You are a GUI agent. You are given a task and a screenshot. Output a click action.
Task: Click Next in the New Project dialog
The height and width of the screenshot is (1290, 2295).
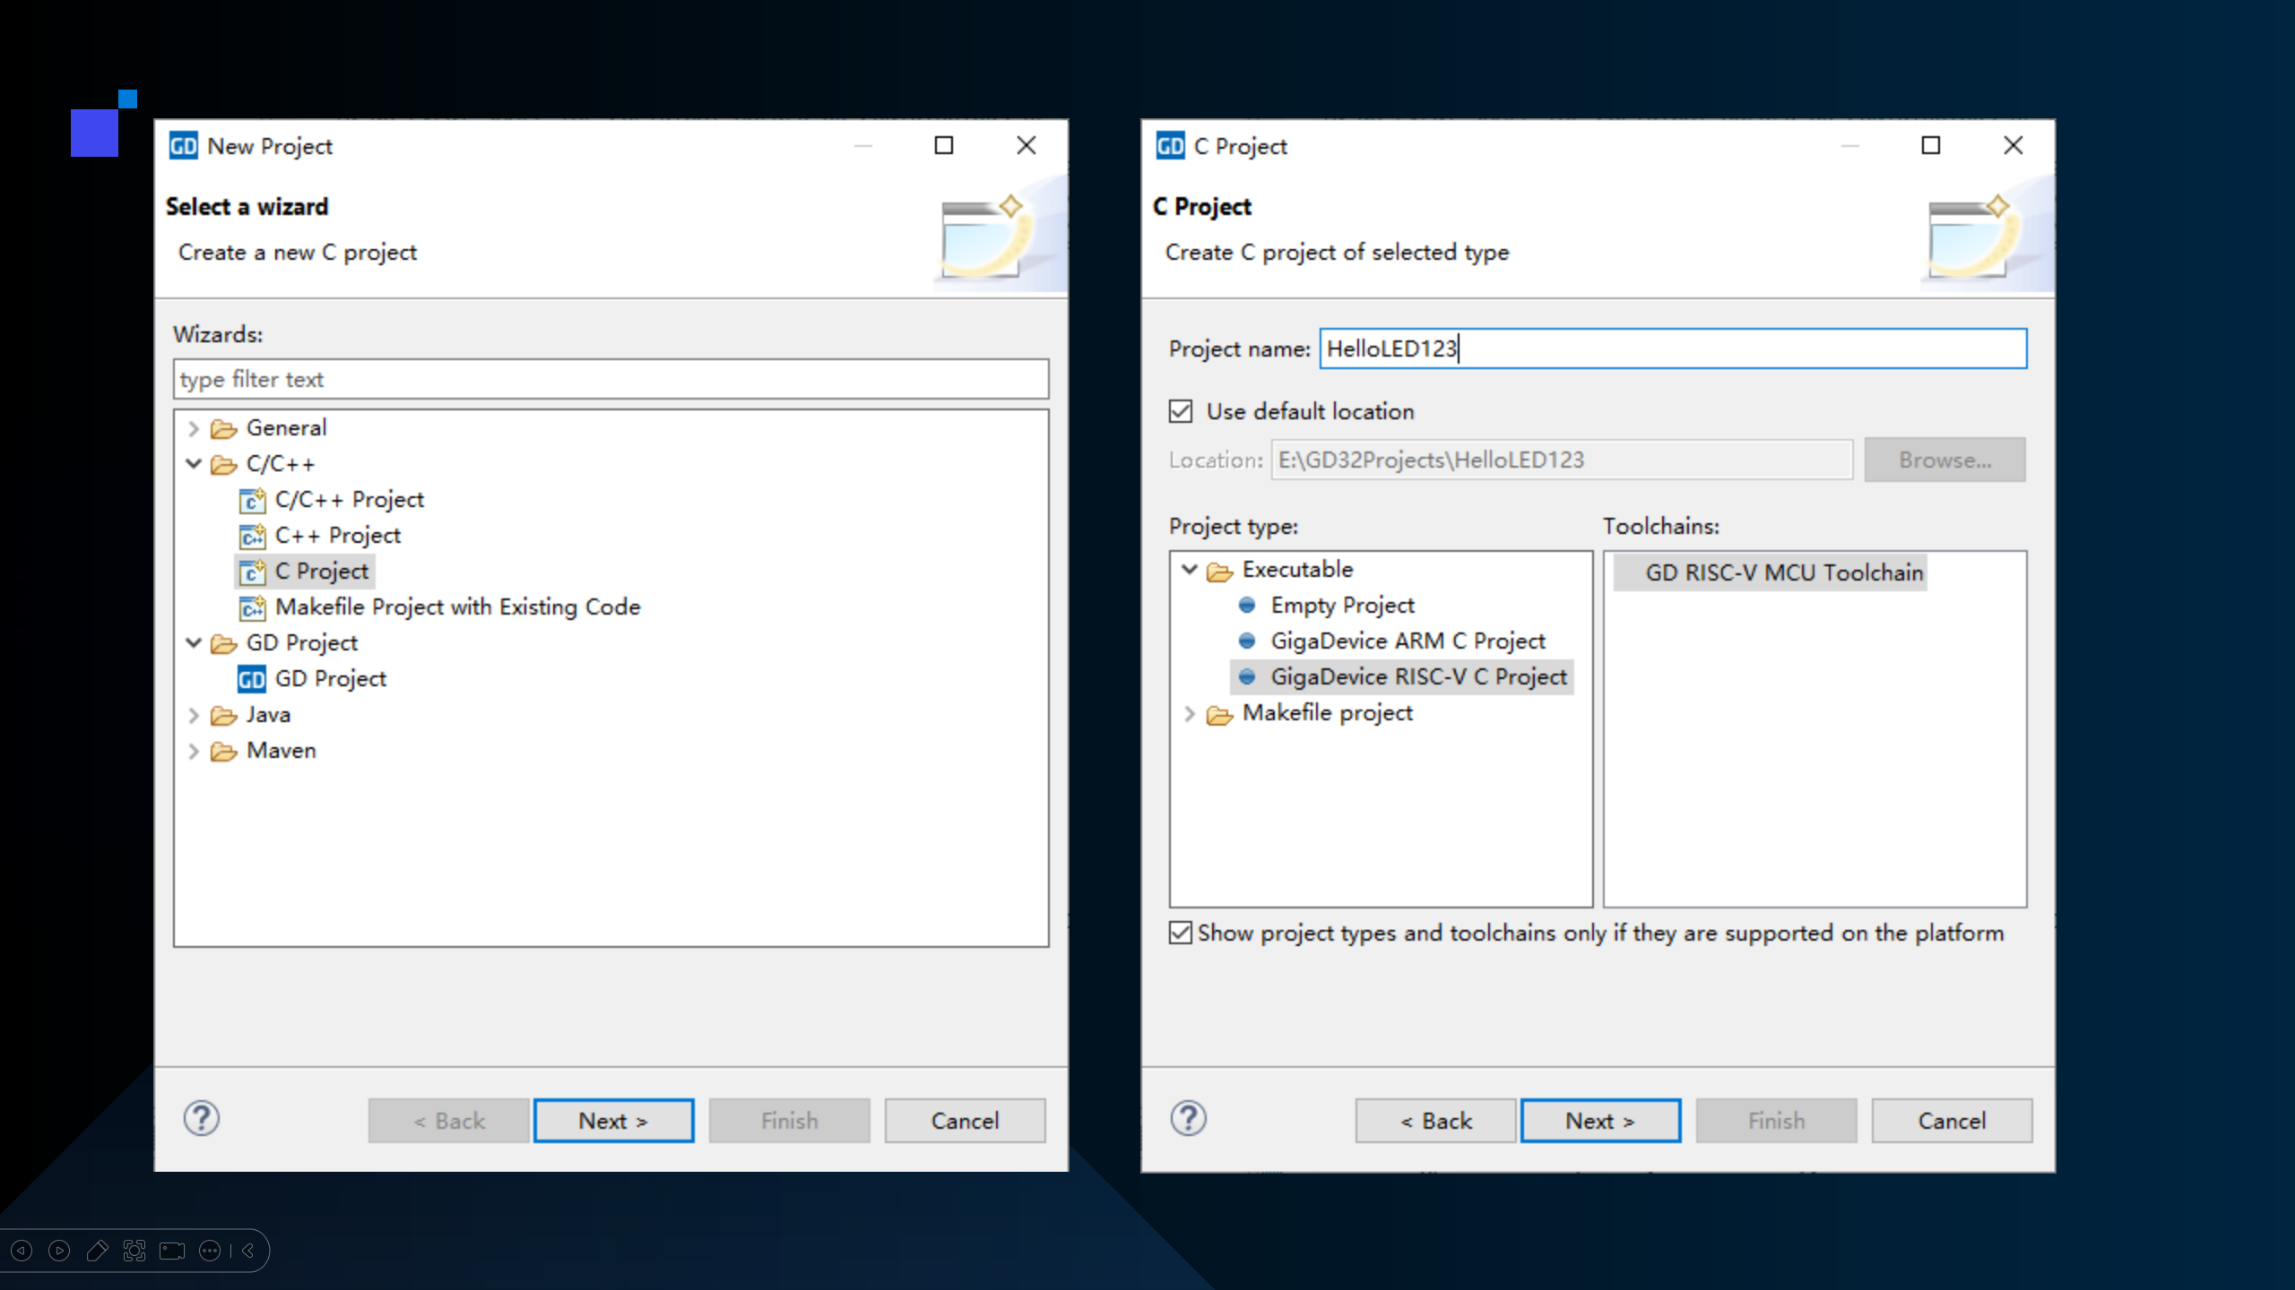613,1121
